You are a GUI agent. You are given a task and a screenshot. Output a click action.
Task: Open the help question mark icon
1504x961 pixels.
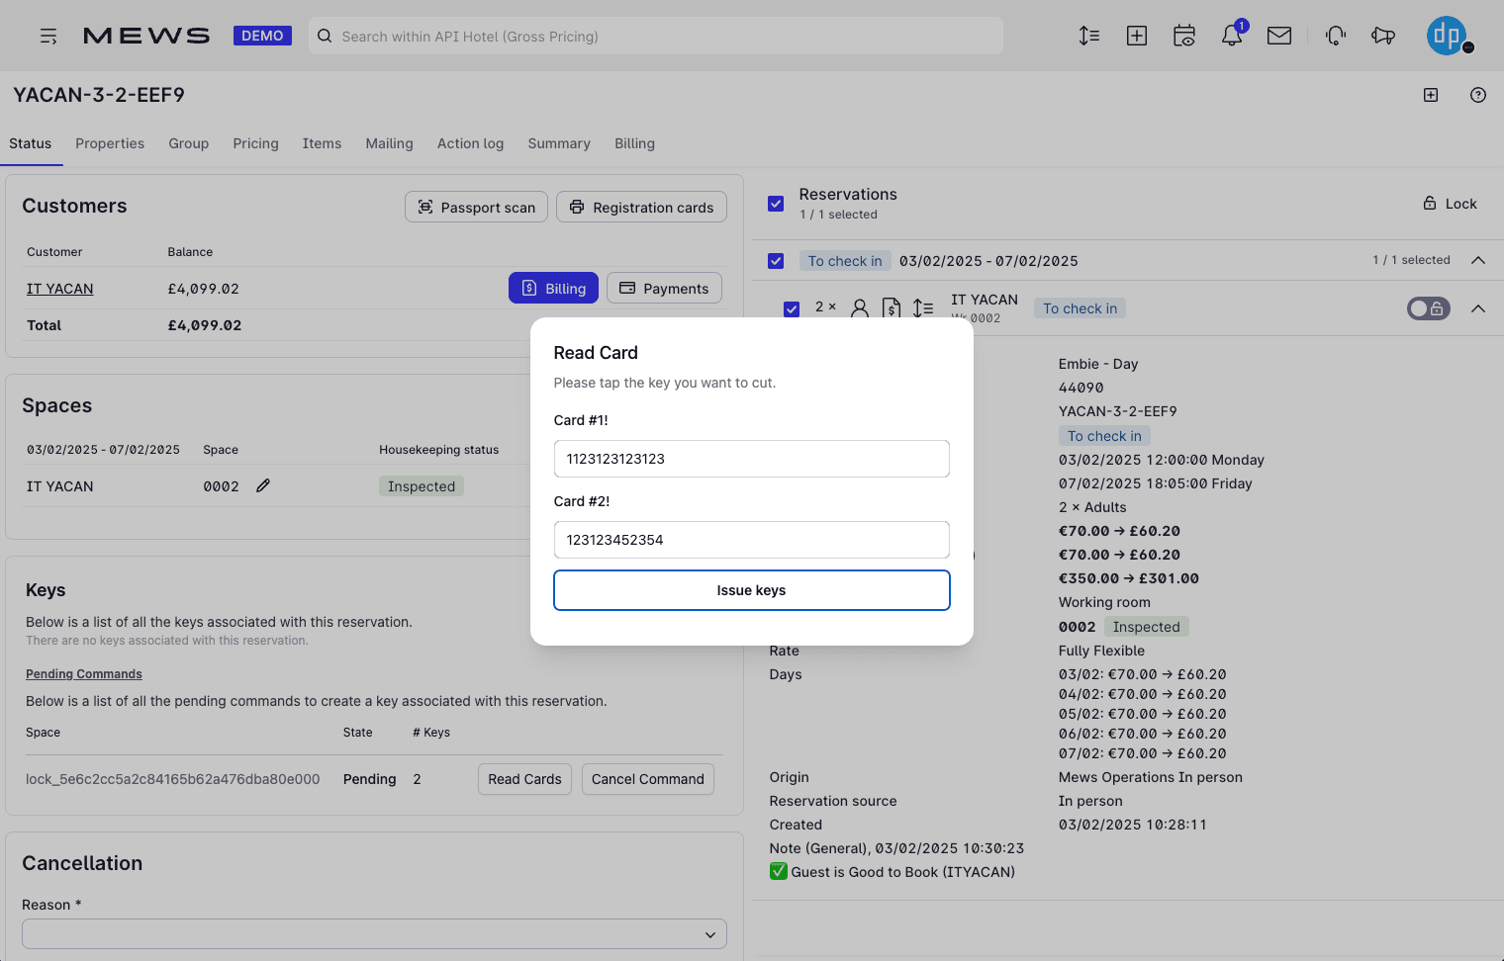point(1477,95)
